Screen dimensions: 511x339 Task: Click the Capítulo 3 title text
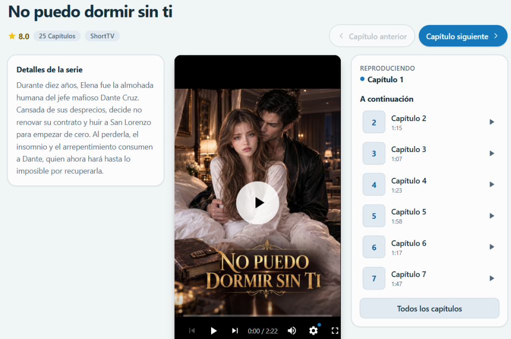(x=408, y=150)
